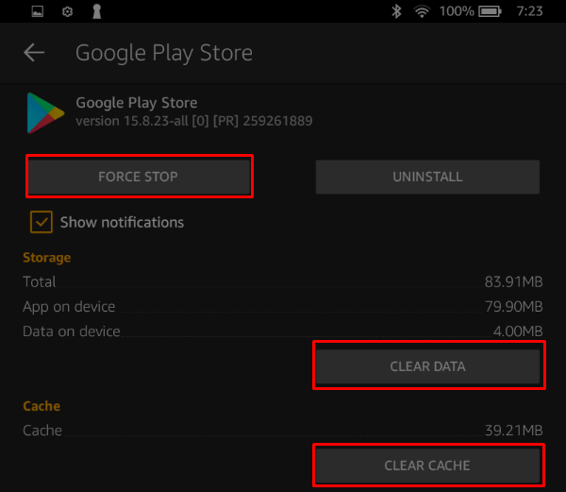The height and width of the screenshot is (492, 566).
Task: Tap the Cache 39.21MB row
Action: [283, 431]
